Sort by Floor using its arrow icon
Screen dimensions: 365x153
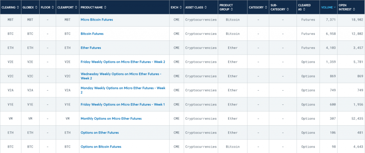click(53, 7)
